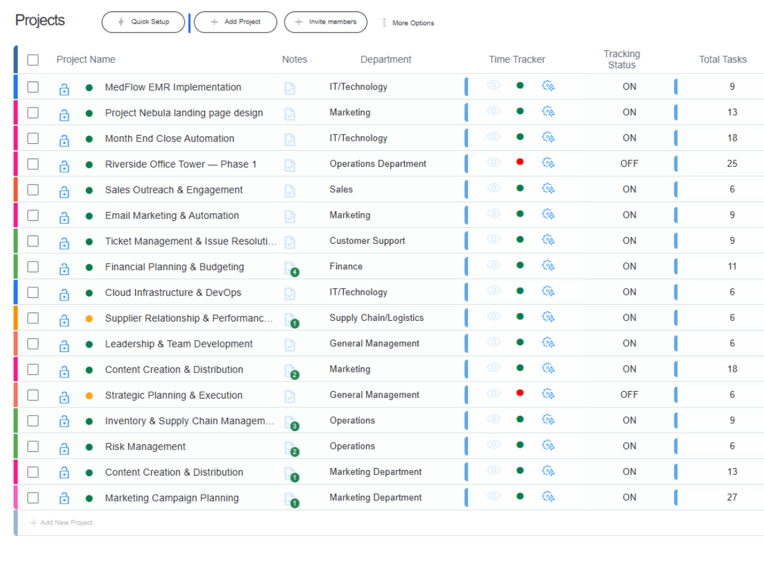This screenshot has width=764, height=573.
Task: Open Department cell IT/Technology for MedFlow EMR
Action: [x=358, y=87]
